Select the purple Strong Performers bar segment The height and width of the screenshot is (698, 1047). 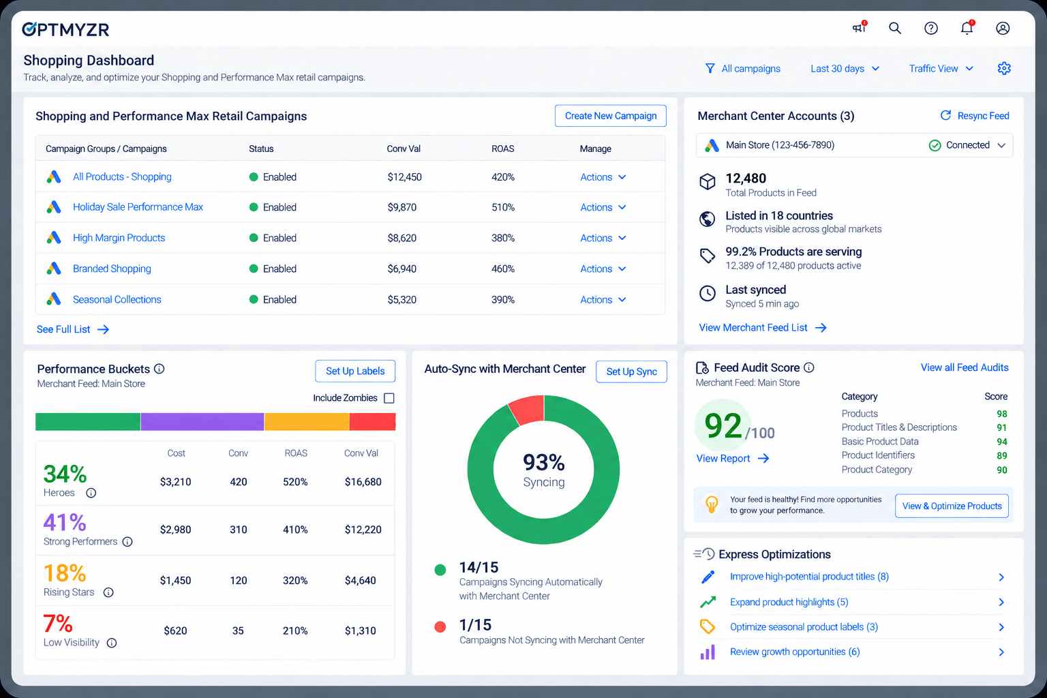tap(202, 422)
